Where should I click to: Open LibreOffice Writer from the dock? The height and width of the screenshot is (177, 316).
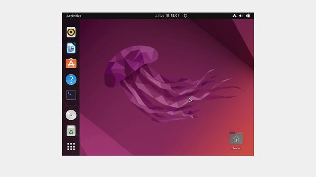(71, 48)
